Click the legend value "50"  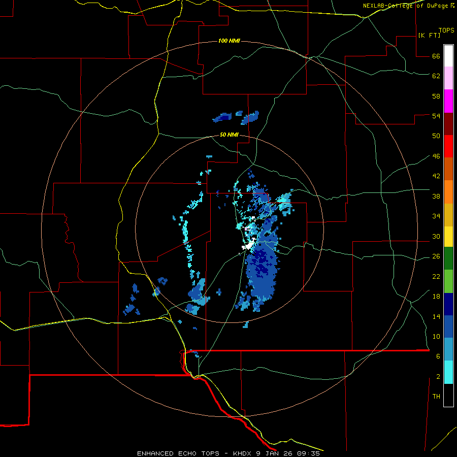coord(436,136)
